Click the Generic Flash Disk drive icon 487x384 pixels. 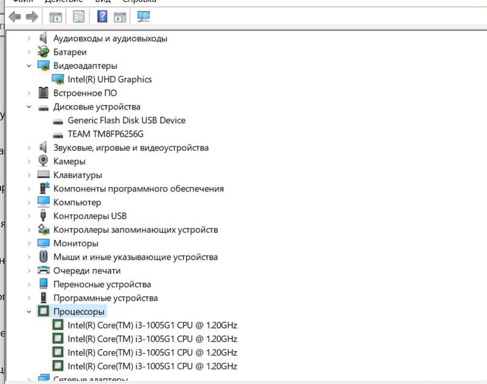[58, 121]
